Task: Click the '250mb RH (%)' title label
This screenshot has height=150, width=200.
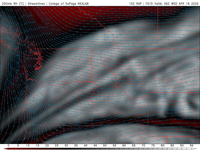Action: (x=13, y=3)
